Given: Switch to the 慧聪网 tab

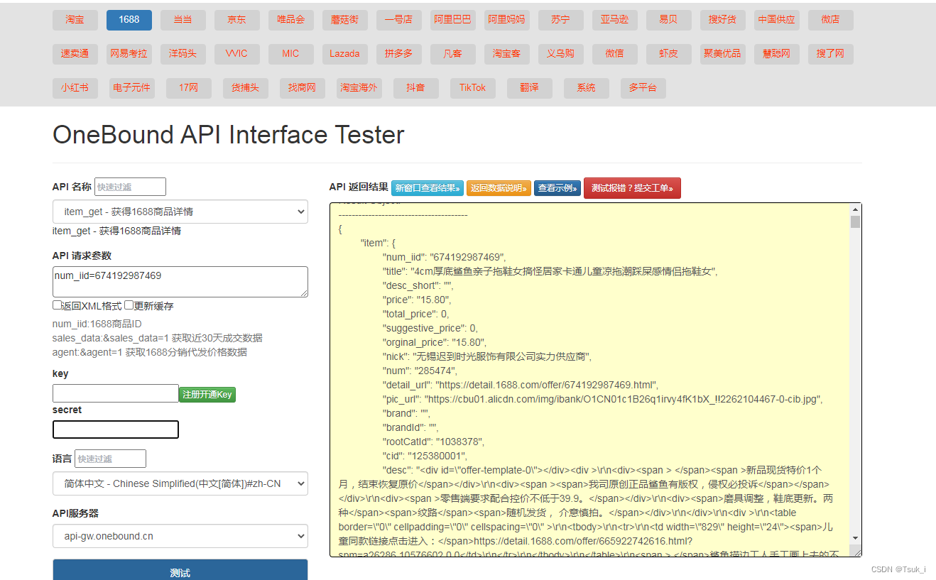Looking at the screenshot, I should coord(777,54).
